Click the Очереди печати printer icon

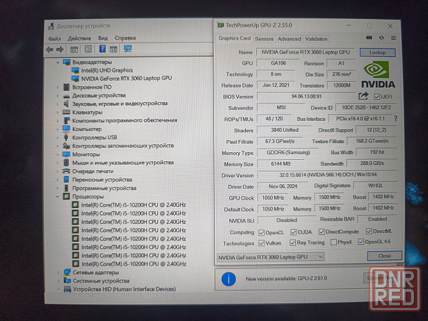pos(66,171)
